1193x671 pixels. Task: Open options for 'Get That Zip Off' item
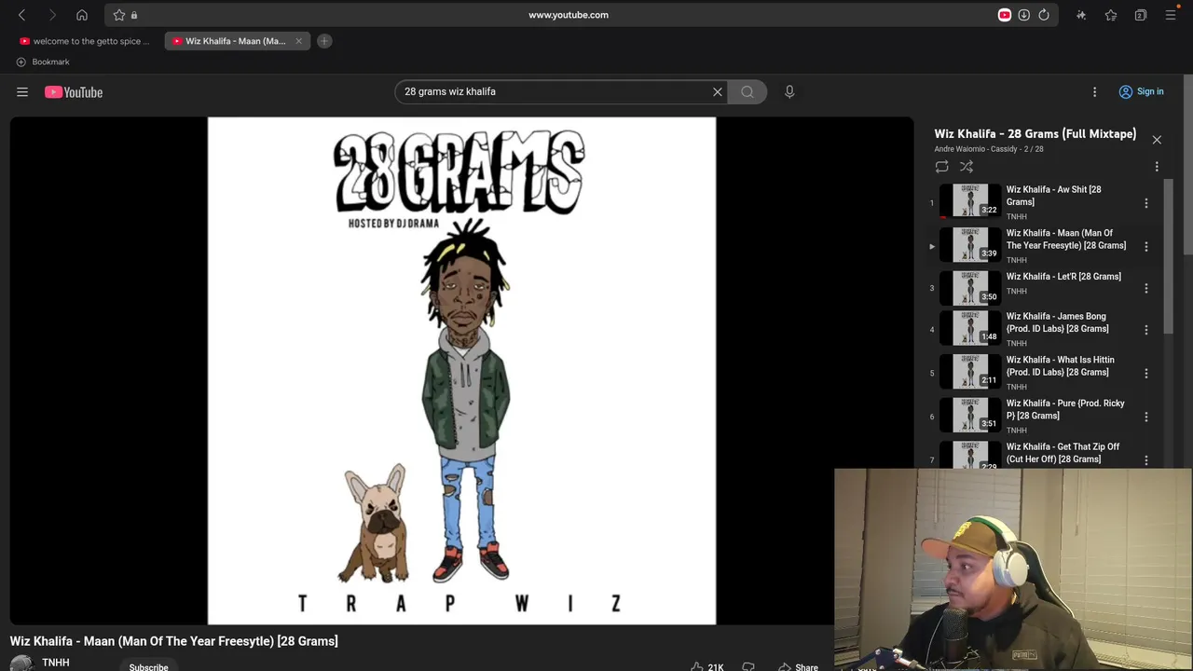1146,460
